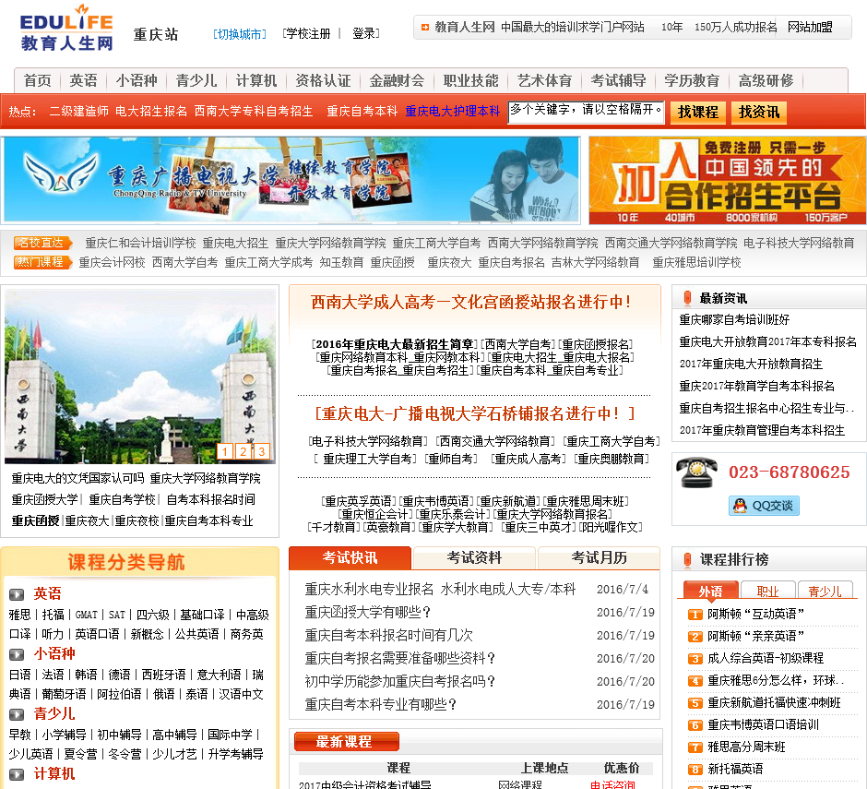
Task: Show slide 3 of the campus slideshow
Action: click(262, 451)
